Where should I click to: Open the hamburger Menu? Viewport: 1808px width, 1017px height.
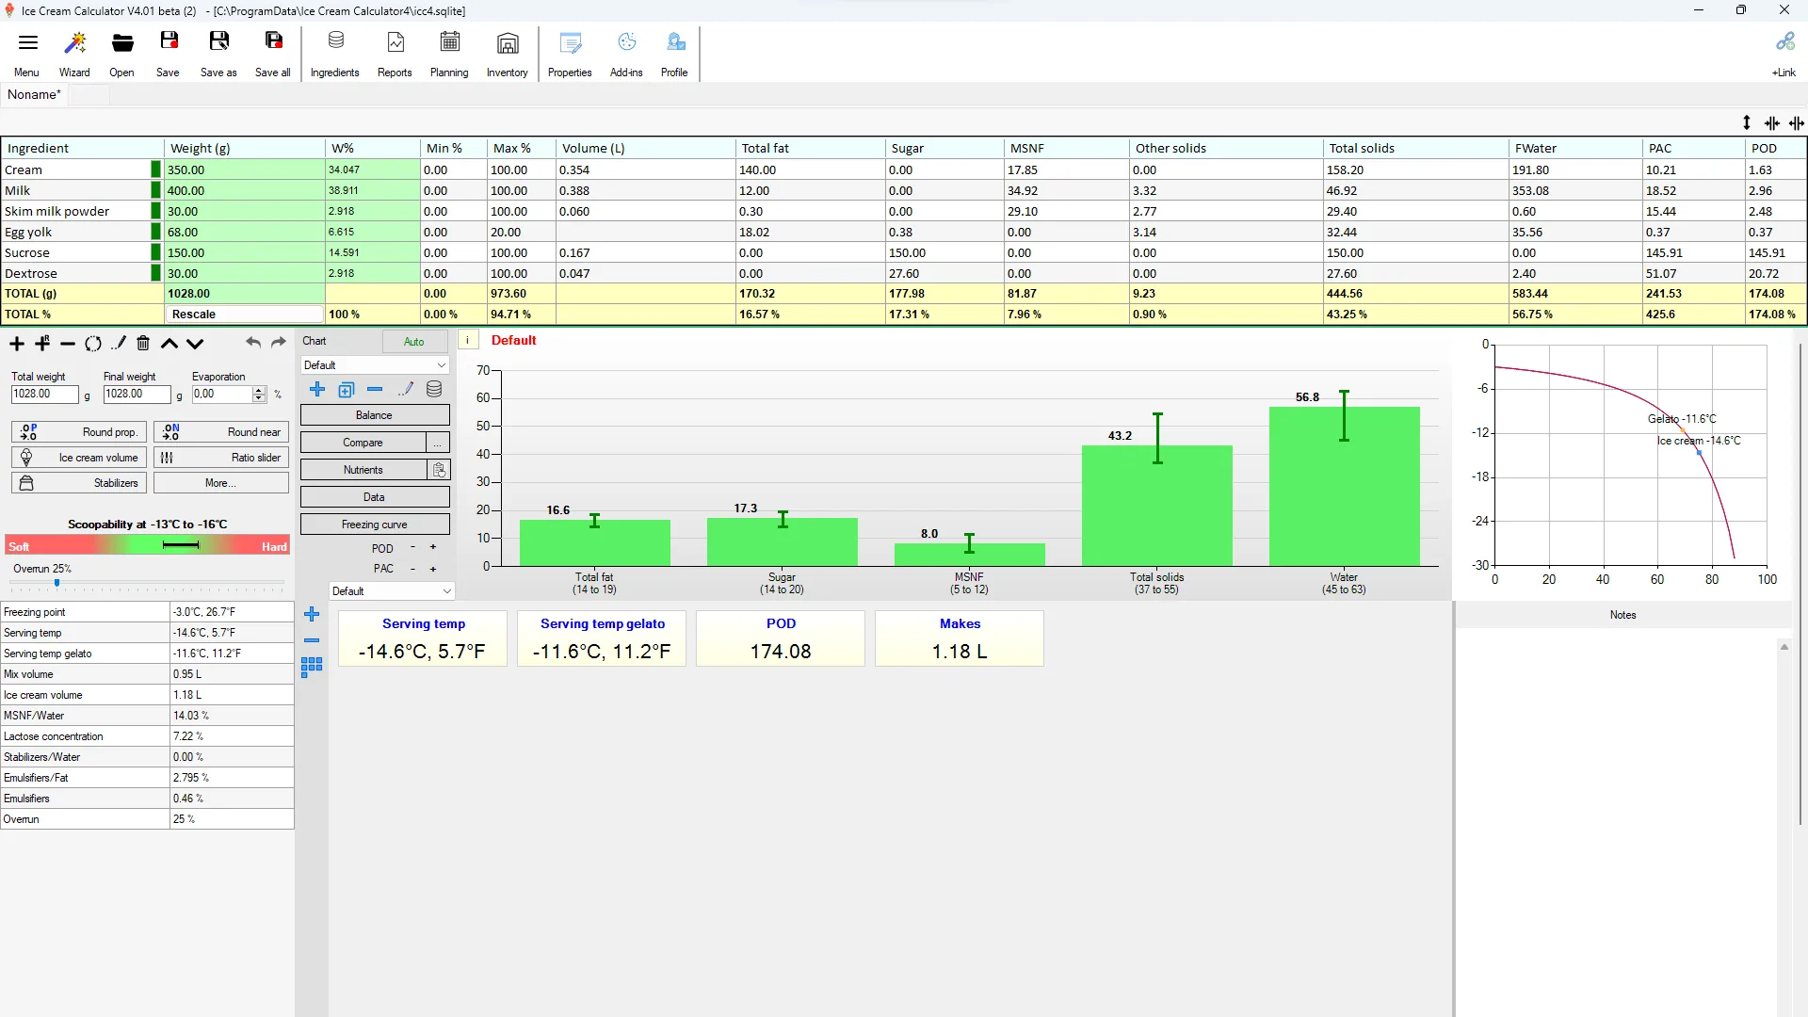click(x=27, y=54)
